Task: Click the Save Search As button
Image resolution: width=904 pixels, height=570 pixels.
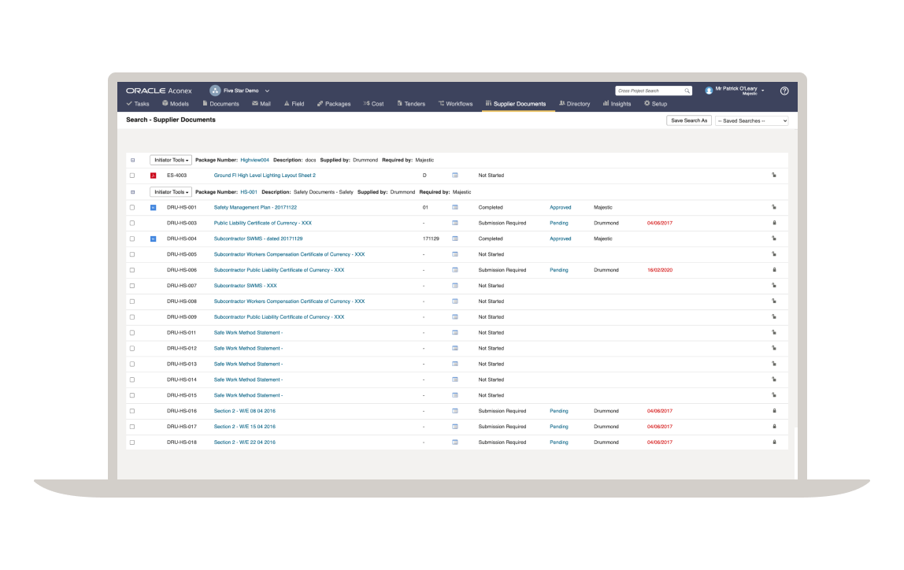Action: pos(688,120)
